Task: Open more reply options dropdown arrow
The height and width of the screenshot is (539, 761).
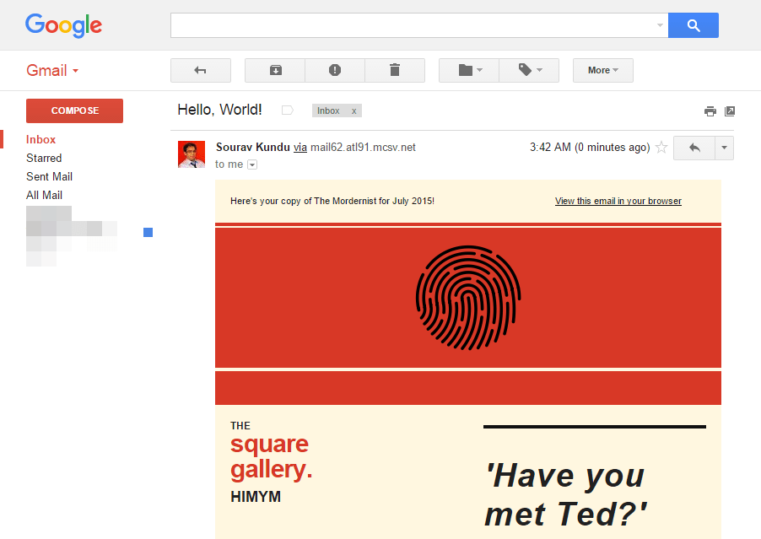Action: [x=724, y=148]
